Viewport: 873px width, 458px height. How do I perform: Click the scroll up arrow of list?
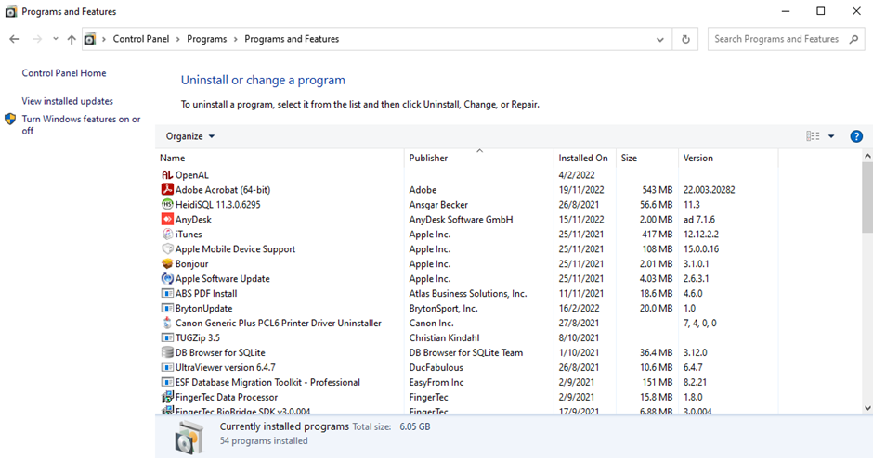pos(867,157)
